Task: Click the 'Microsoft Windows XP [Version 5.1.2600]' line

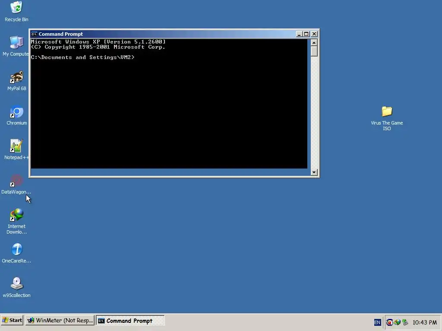Action: pos(98,42)
